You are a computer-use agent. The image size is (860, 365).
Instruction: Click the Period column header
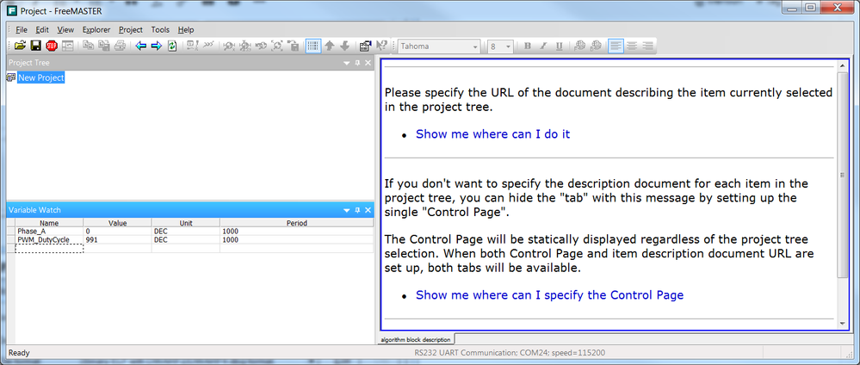click(297, 223)
